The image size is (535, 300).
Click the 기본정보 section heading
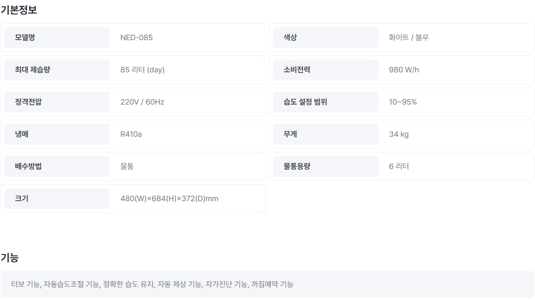pos(19,10)
